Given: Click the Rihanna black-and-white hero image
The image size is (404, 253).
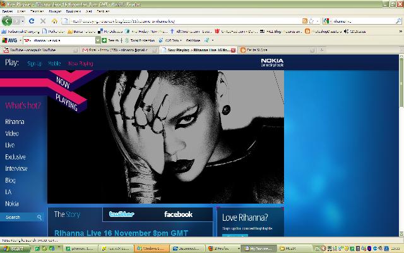Looking at the screenshot, I should [165, 137].
